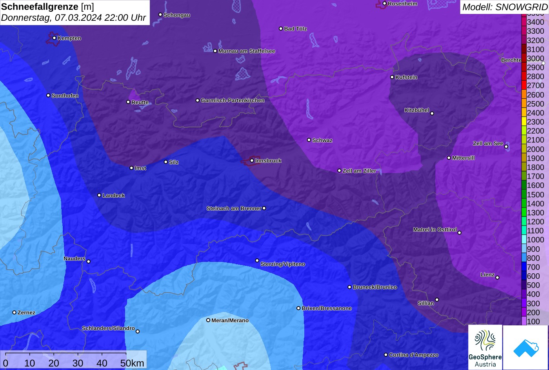Viewport: 549px width, 370px height.
Task: Click the 1200 legend value
Action: coord(535,222)
